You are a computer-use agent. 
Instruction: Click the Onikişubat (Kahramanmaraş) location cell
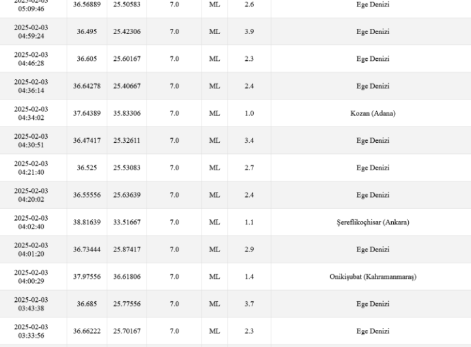(x=372, y=277)
